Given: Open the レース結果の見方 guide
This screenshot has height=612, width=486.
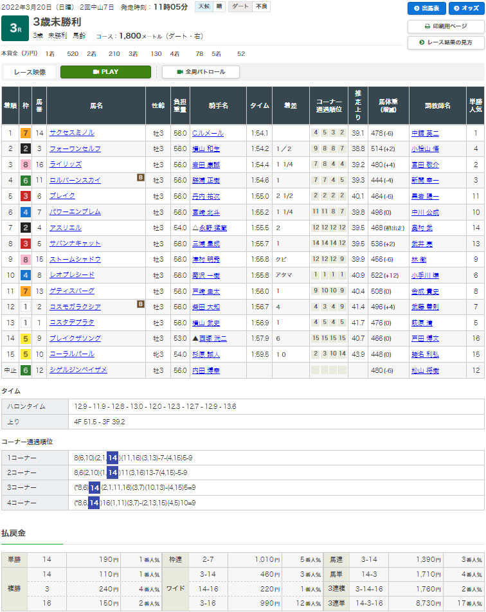Looking at the screenshot, I should (446, 42).
